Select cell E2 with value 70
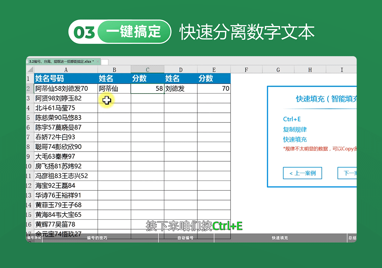Viewport: 382px width, 268px height. (214, 89)
